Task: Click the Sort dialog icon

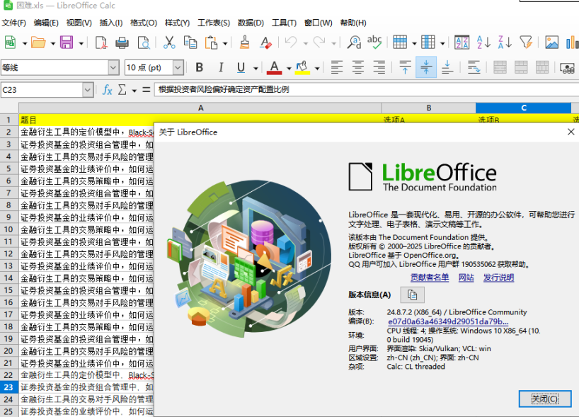Action: (x=462, y=42)
